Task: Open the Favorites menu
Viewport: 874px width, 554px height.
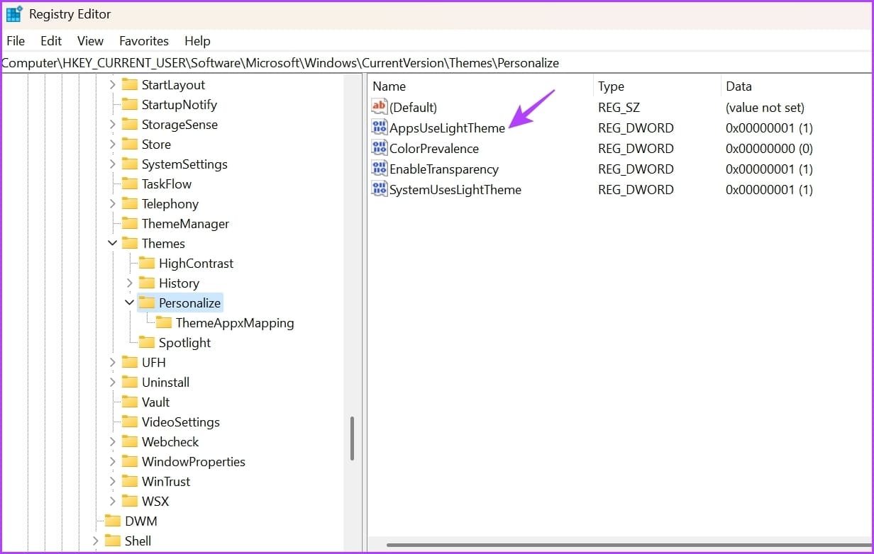Action: coord(144,40)
